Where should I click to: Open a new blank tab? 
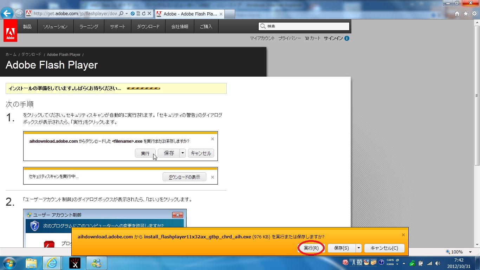(230, 14)
